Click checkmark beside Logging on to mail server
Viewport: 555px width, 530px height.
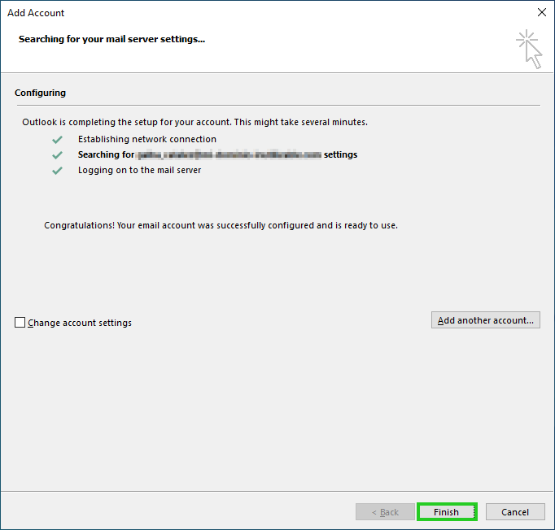(x=57, y=171)
